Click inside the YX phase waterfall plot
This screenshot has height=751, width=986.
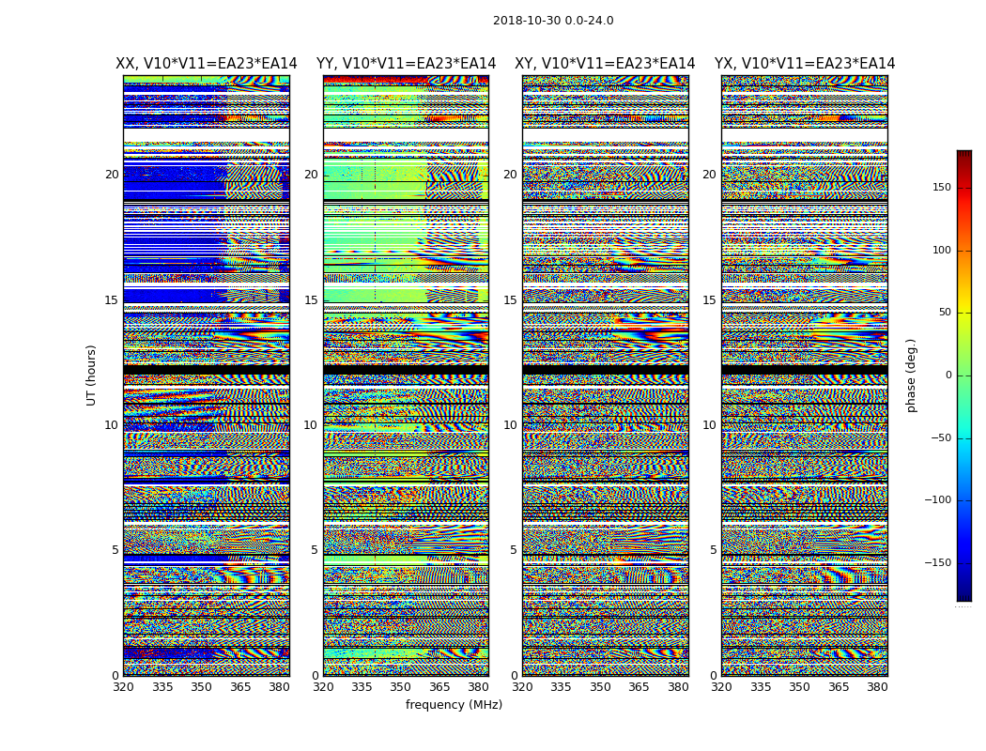(x=805, y=375)
